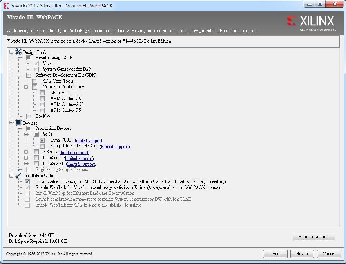Screen dimensions: 346x264
Task: Collapse the Compiler Tool Chains node
Action: click(26, 87)
